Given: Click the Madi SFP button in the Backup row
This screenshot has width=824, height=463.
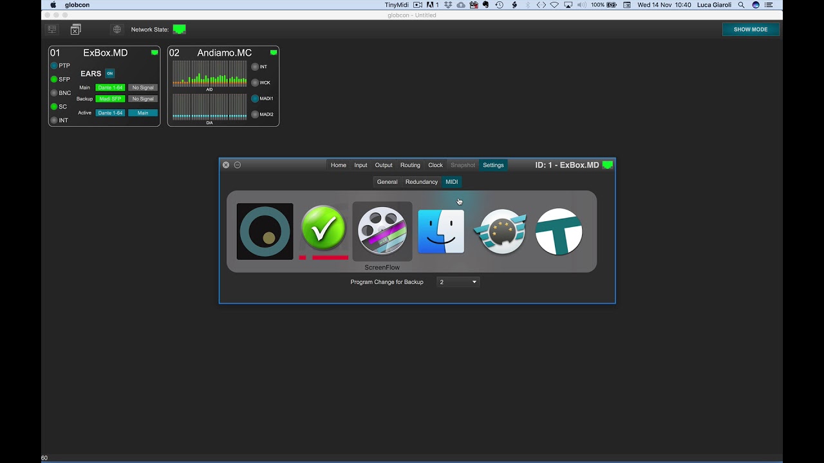Looking at the screenshot, I should click(x=110, y=99).
